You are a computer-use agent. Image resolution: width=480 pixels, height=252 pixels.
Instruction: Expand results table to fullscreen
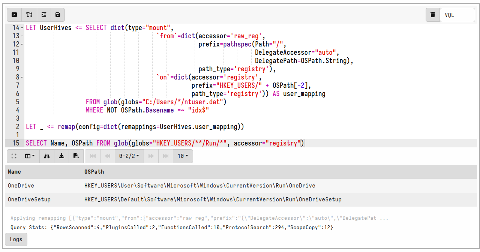(14, 156)
